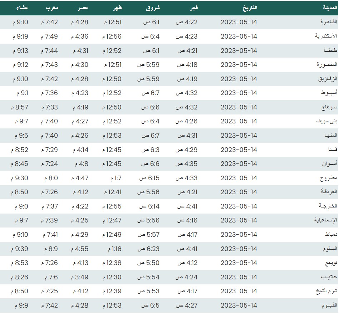Image resolution: width=339 pixels, height=313 pixels.
Task: Click the المدينة column header
Action: coord(328,8)
